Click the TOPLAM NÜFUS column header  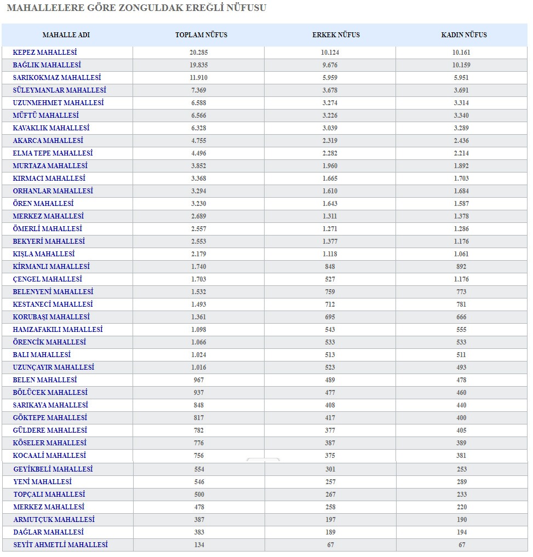pyautogui.click(x=201, y=35)
